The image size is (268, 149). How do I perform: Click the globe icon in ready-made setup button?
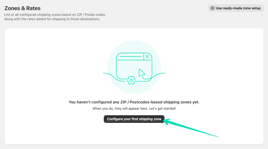point(212,8)
